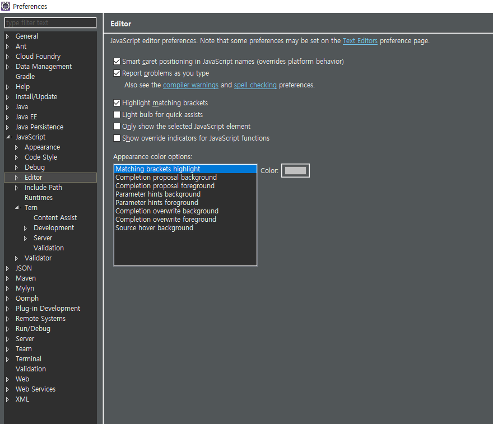Open Terminal preferences category
Image resolution: width=493 pixels, height=424 pixels.
(29, 358)
